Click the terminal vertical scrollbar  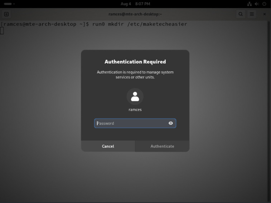pyautogui.click(x=268, y=111)
